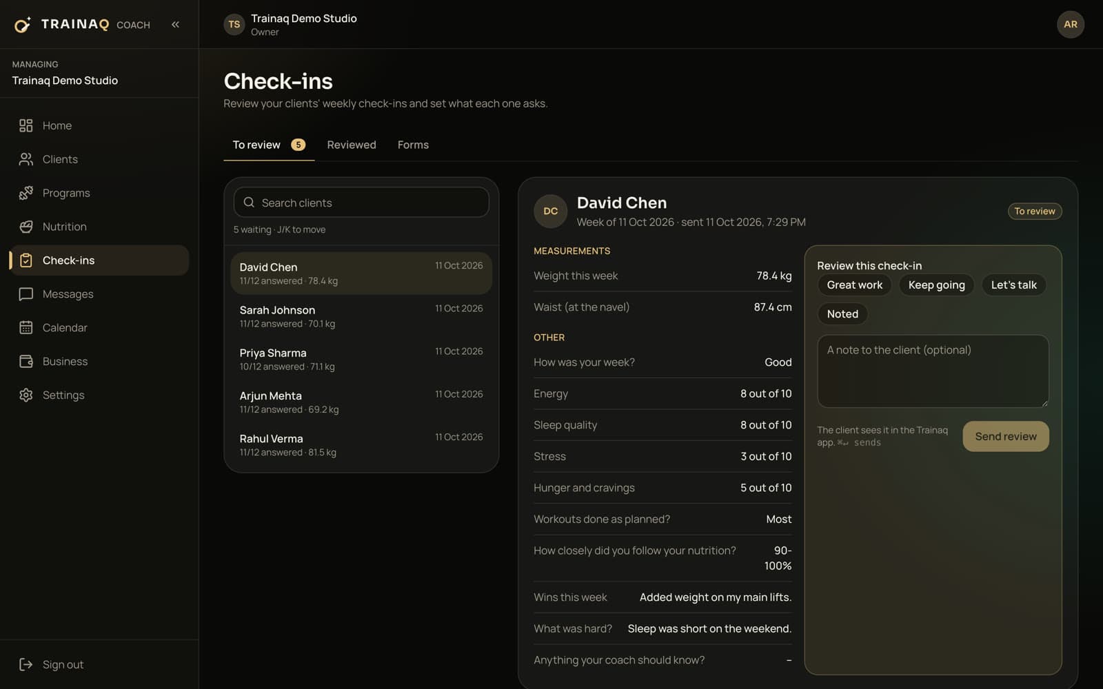Open the Clients section icon
The image size is (1103, 689).
pyautogui.click(x=26, y=159)
